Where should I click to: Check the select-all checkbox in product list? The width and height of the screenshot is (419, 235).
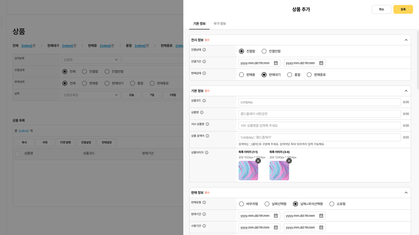pyautogui.click(x=18, y=154)
